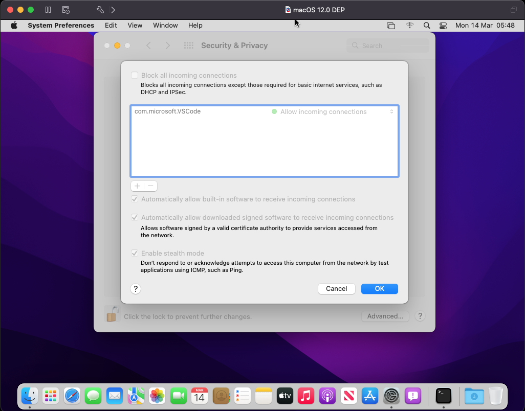Viewport: 525px width, 411px height.
Task: Click the help question mark in firewall dialog
Action: tap(136, 289)
